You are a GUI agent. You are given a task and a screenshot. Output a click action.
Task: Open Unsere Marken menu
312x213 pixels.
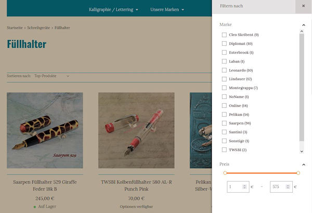pos(167,9)
